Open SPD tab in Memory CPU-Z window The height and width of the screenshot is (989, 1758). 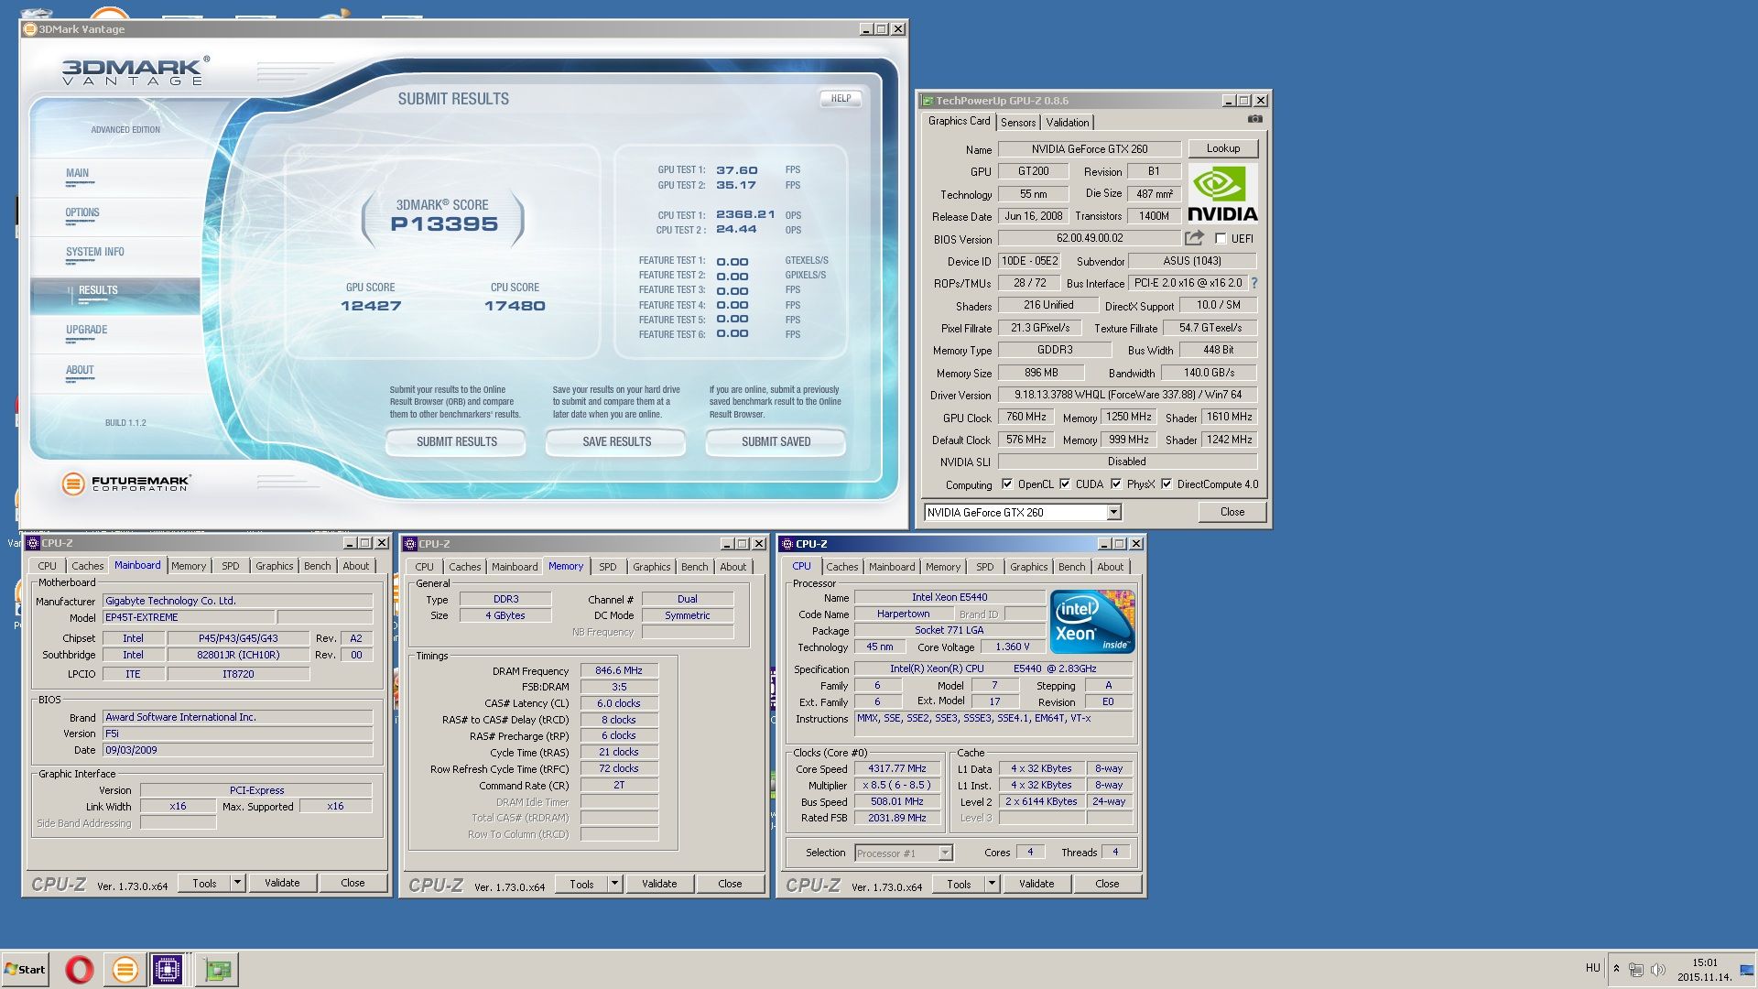607,567
